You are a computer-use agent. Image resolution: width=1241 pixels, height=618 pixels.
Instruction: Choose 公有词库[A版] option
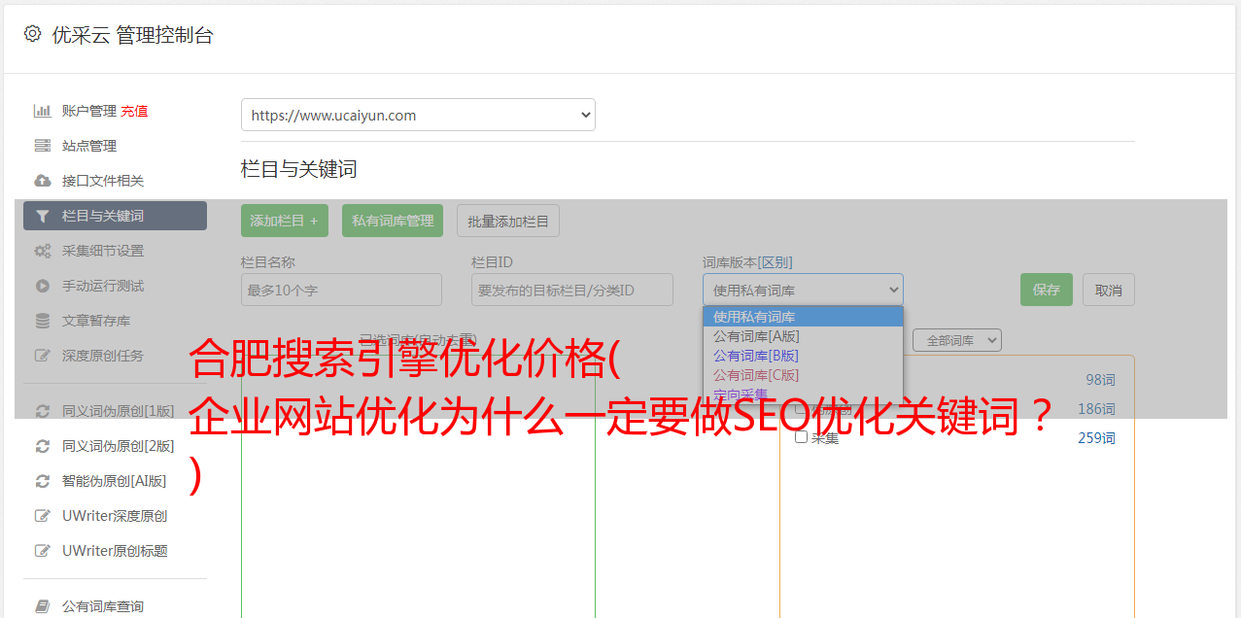803,336
